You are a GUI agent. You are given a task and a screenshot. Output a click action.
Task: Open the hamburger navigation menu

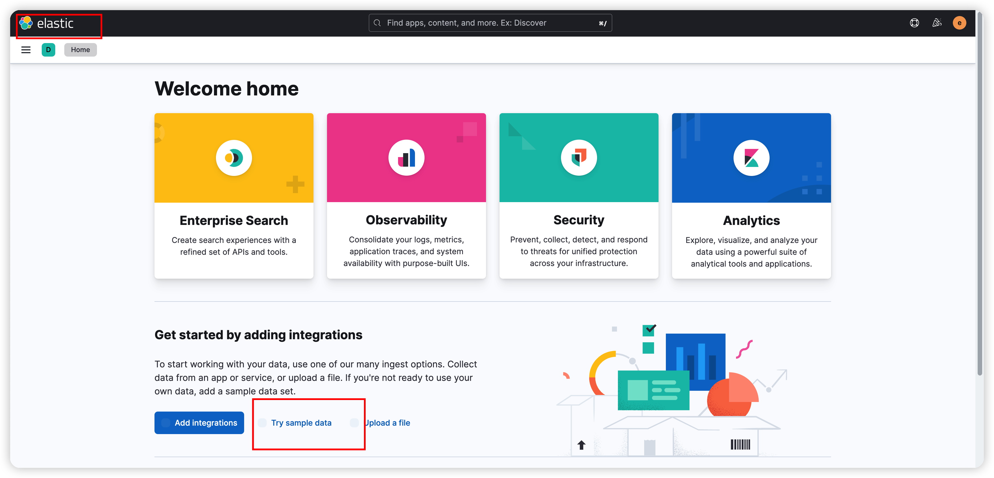click(26, 50)
